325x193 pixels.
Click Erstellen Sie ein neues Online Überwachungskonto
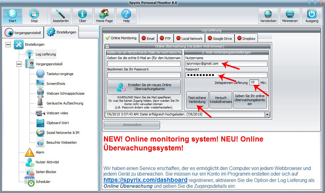pyautogui.click(x=144, y=87)
